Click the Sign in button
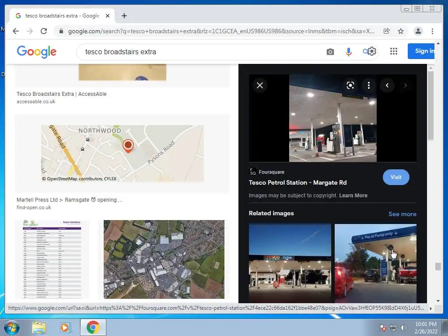 click(421, 51)
